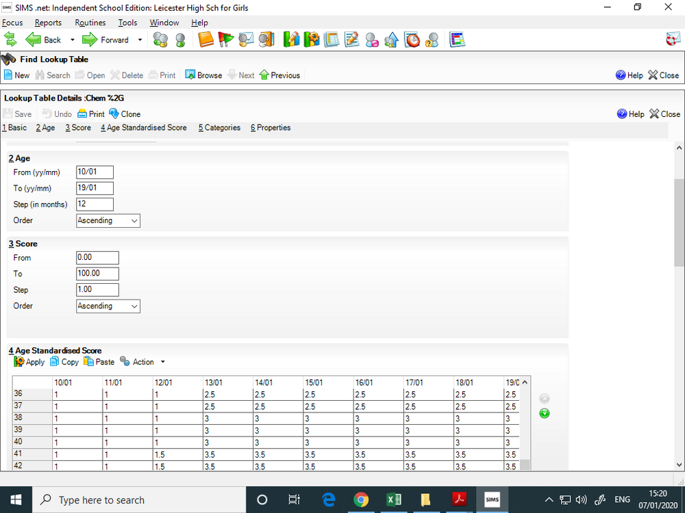The height and width of the screenshot is (513, 685).
Task: Click the two-people group icon
Action: pyautogui.click(x=160, y=40)
